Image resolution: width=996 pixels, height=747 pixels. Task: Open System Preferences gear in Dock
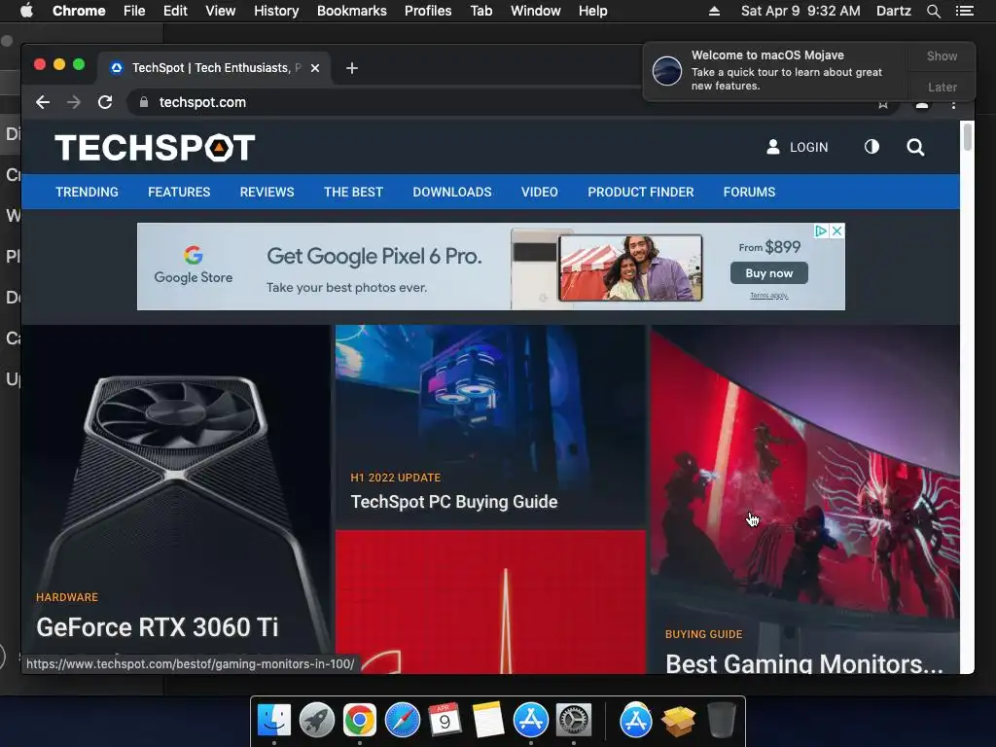tap(574, 720)
